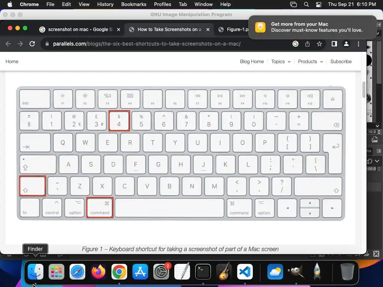Viewport: 383px width, 287px height.
Task: Click the Google icon in address bar
Action: 295,44
